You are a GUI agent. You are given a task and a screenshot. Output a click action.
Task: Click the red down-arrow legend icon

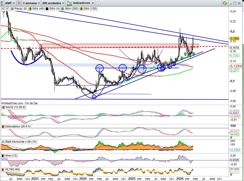pyautogui.click(x=3, y=8)
